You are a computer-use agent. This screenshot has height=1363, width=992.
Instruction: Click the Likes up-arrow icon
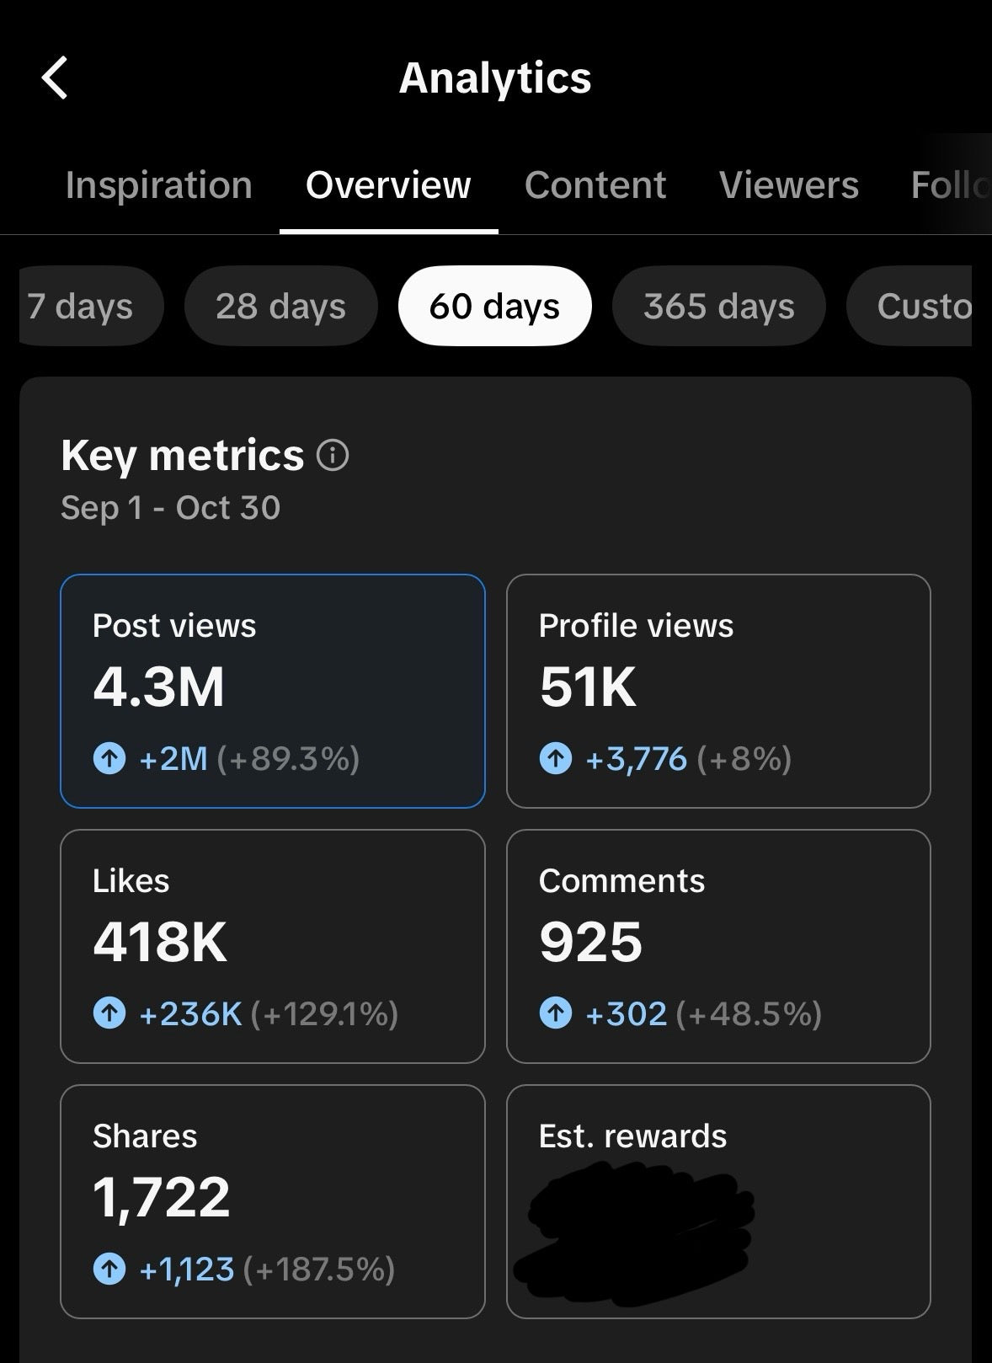(109, 1013)
